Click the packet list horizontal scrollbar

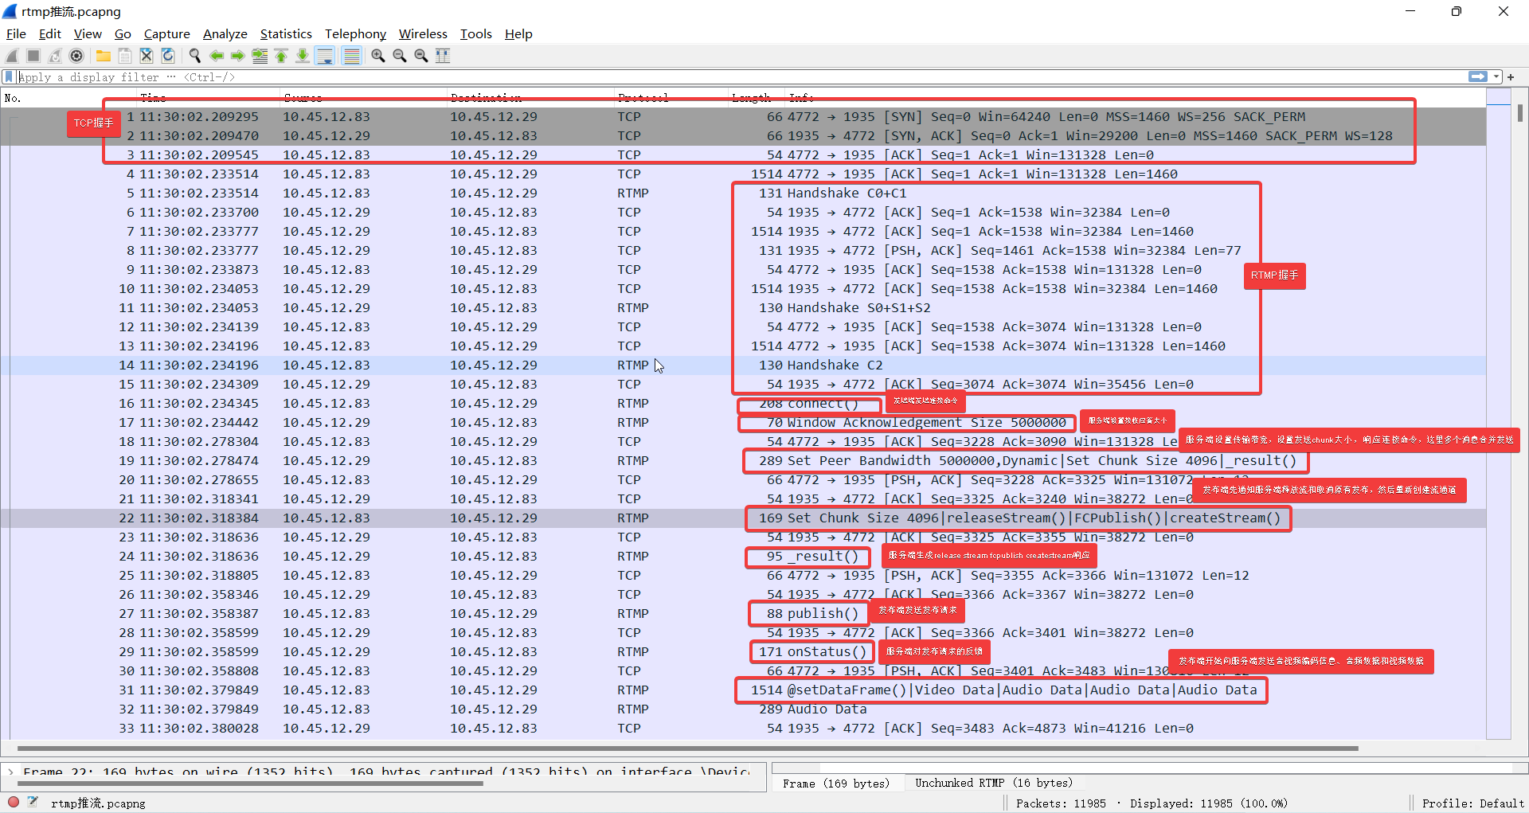(x=687, y=749)
